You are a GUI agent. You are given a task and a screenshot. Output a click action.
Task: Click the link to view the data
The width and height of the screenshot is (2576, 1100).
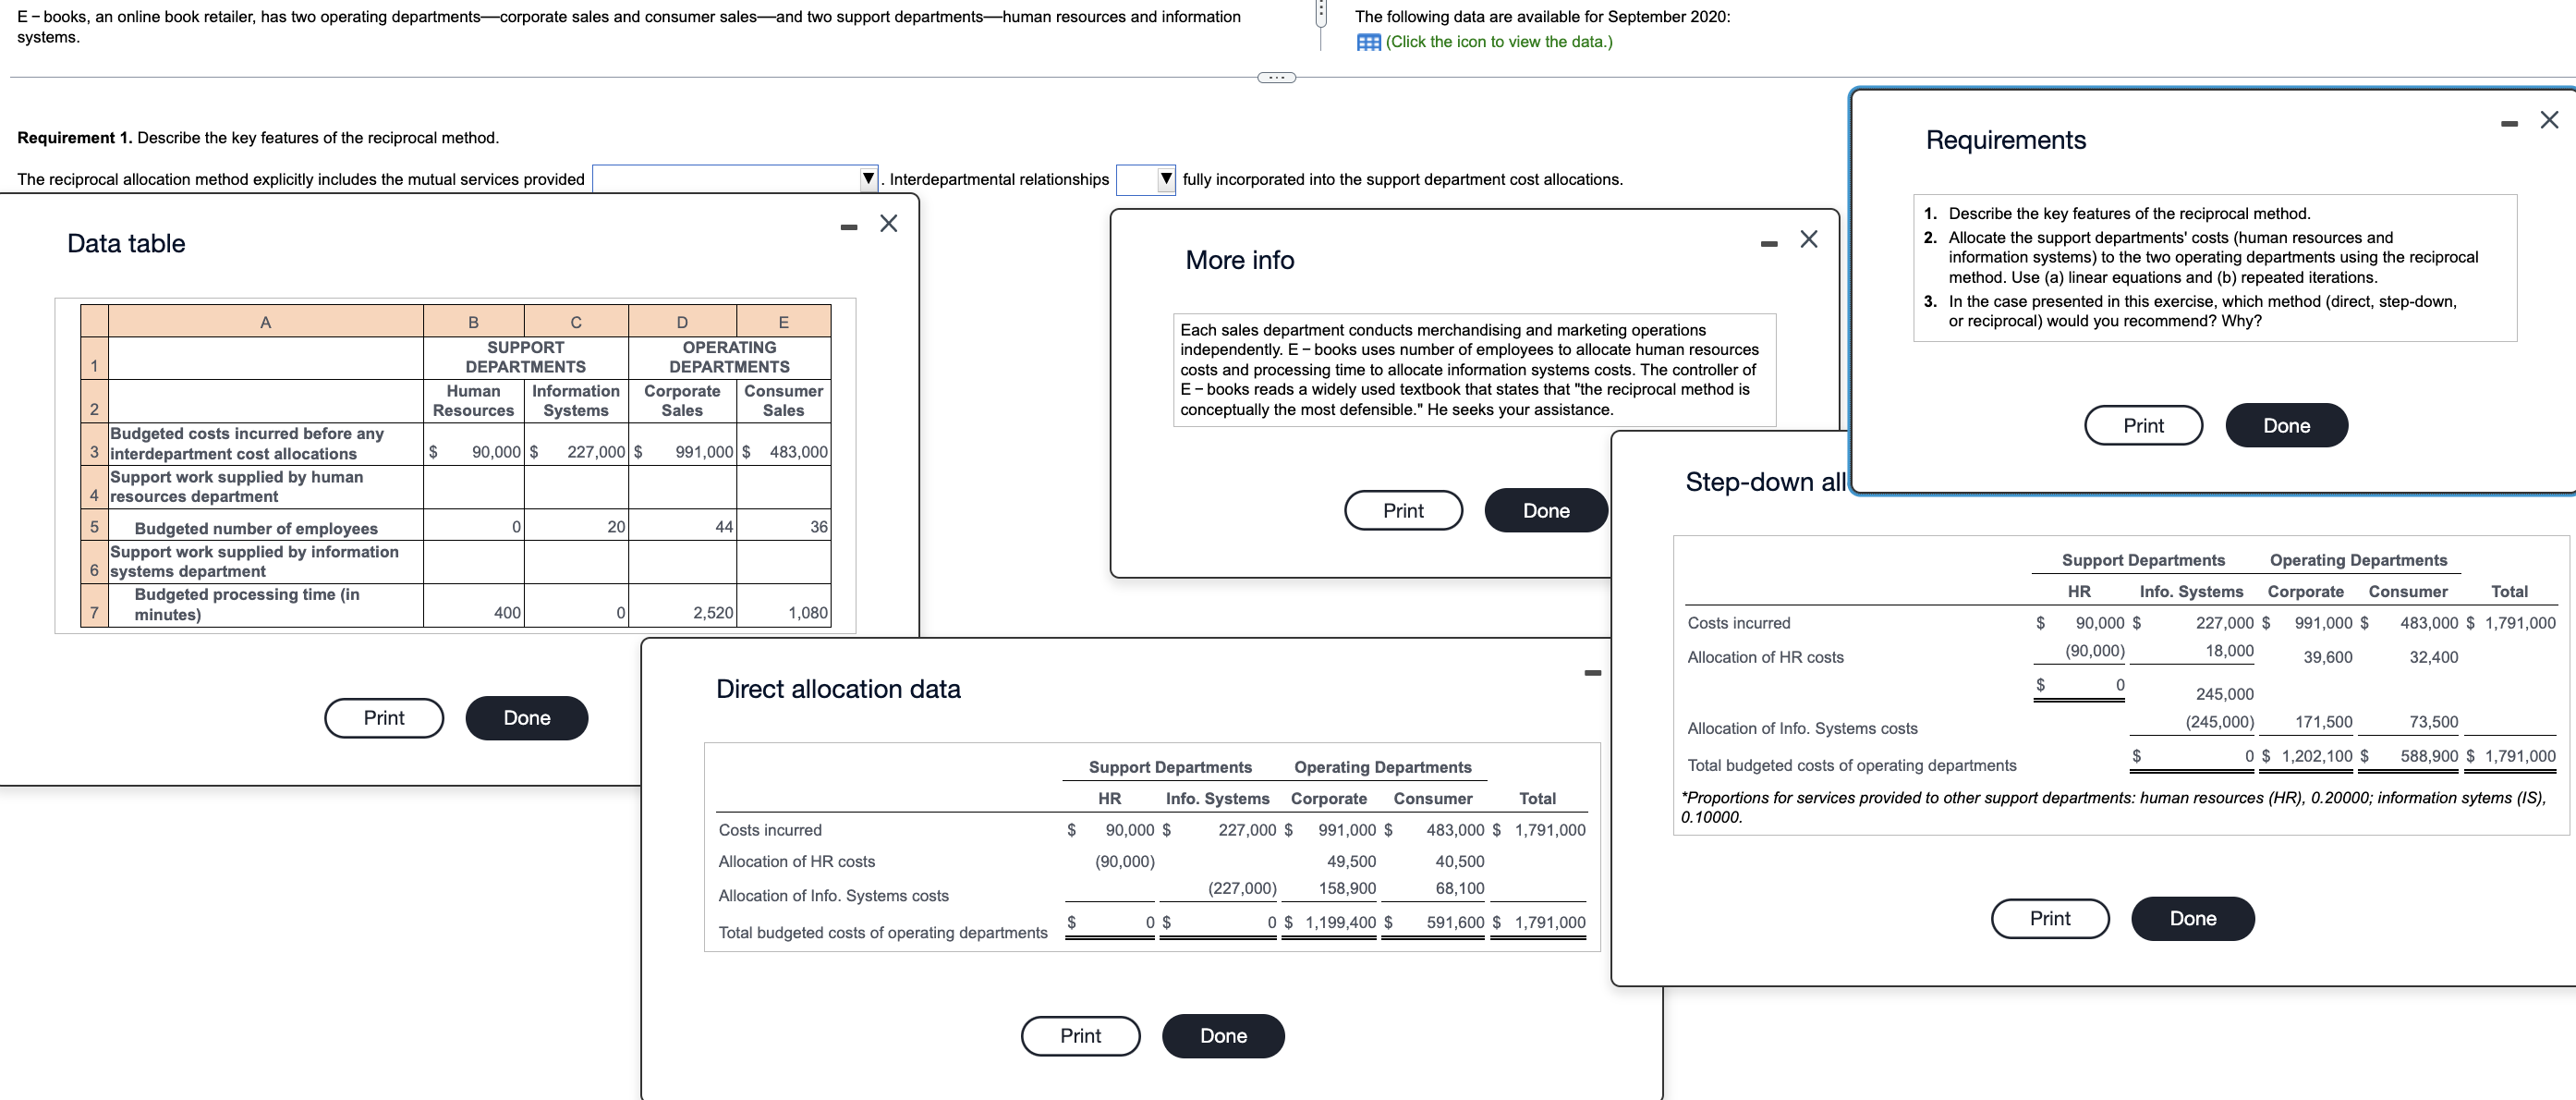click(x=1498, y=41)
